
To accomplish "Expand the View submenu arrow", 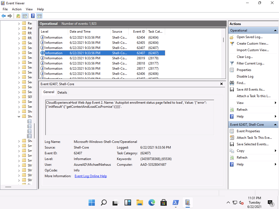I will click(275, 103).
